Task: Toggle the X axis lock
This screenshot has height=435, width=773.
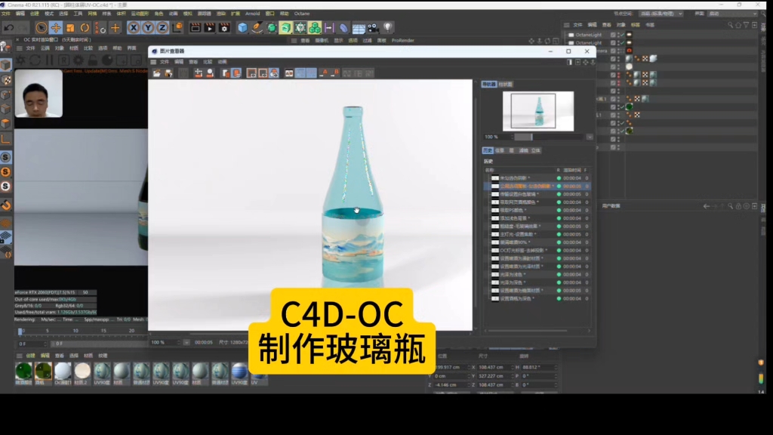Action: [x=134, y=27]
